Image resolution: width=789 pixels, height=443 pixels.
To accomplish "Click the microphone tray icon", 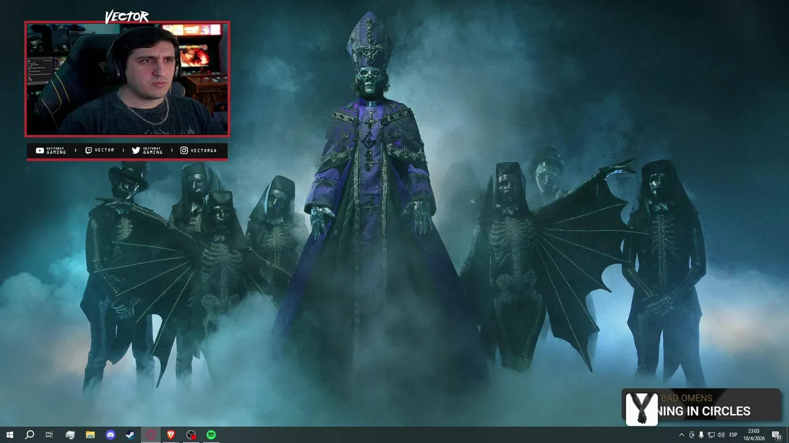I will [701, 435].
